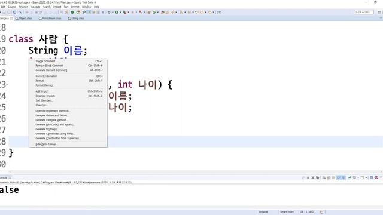
Task: Click the status bar updates icon
Action: pos(321,212)
